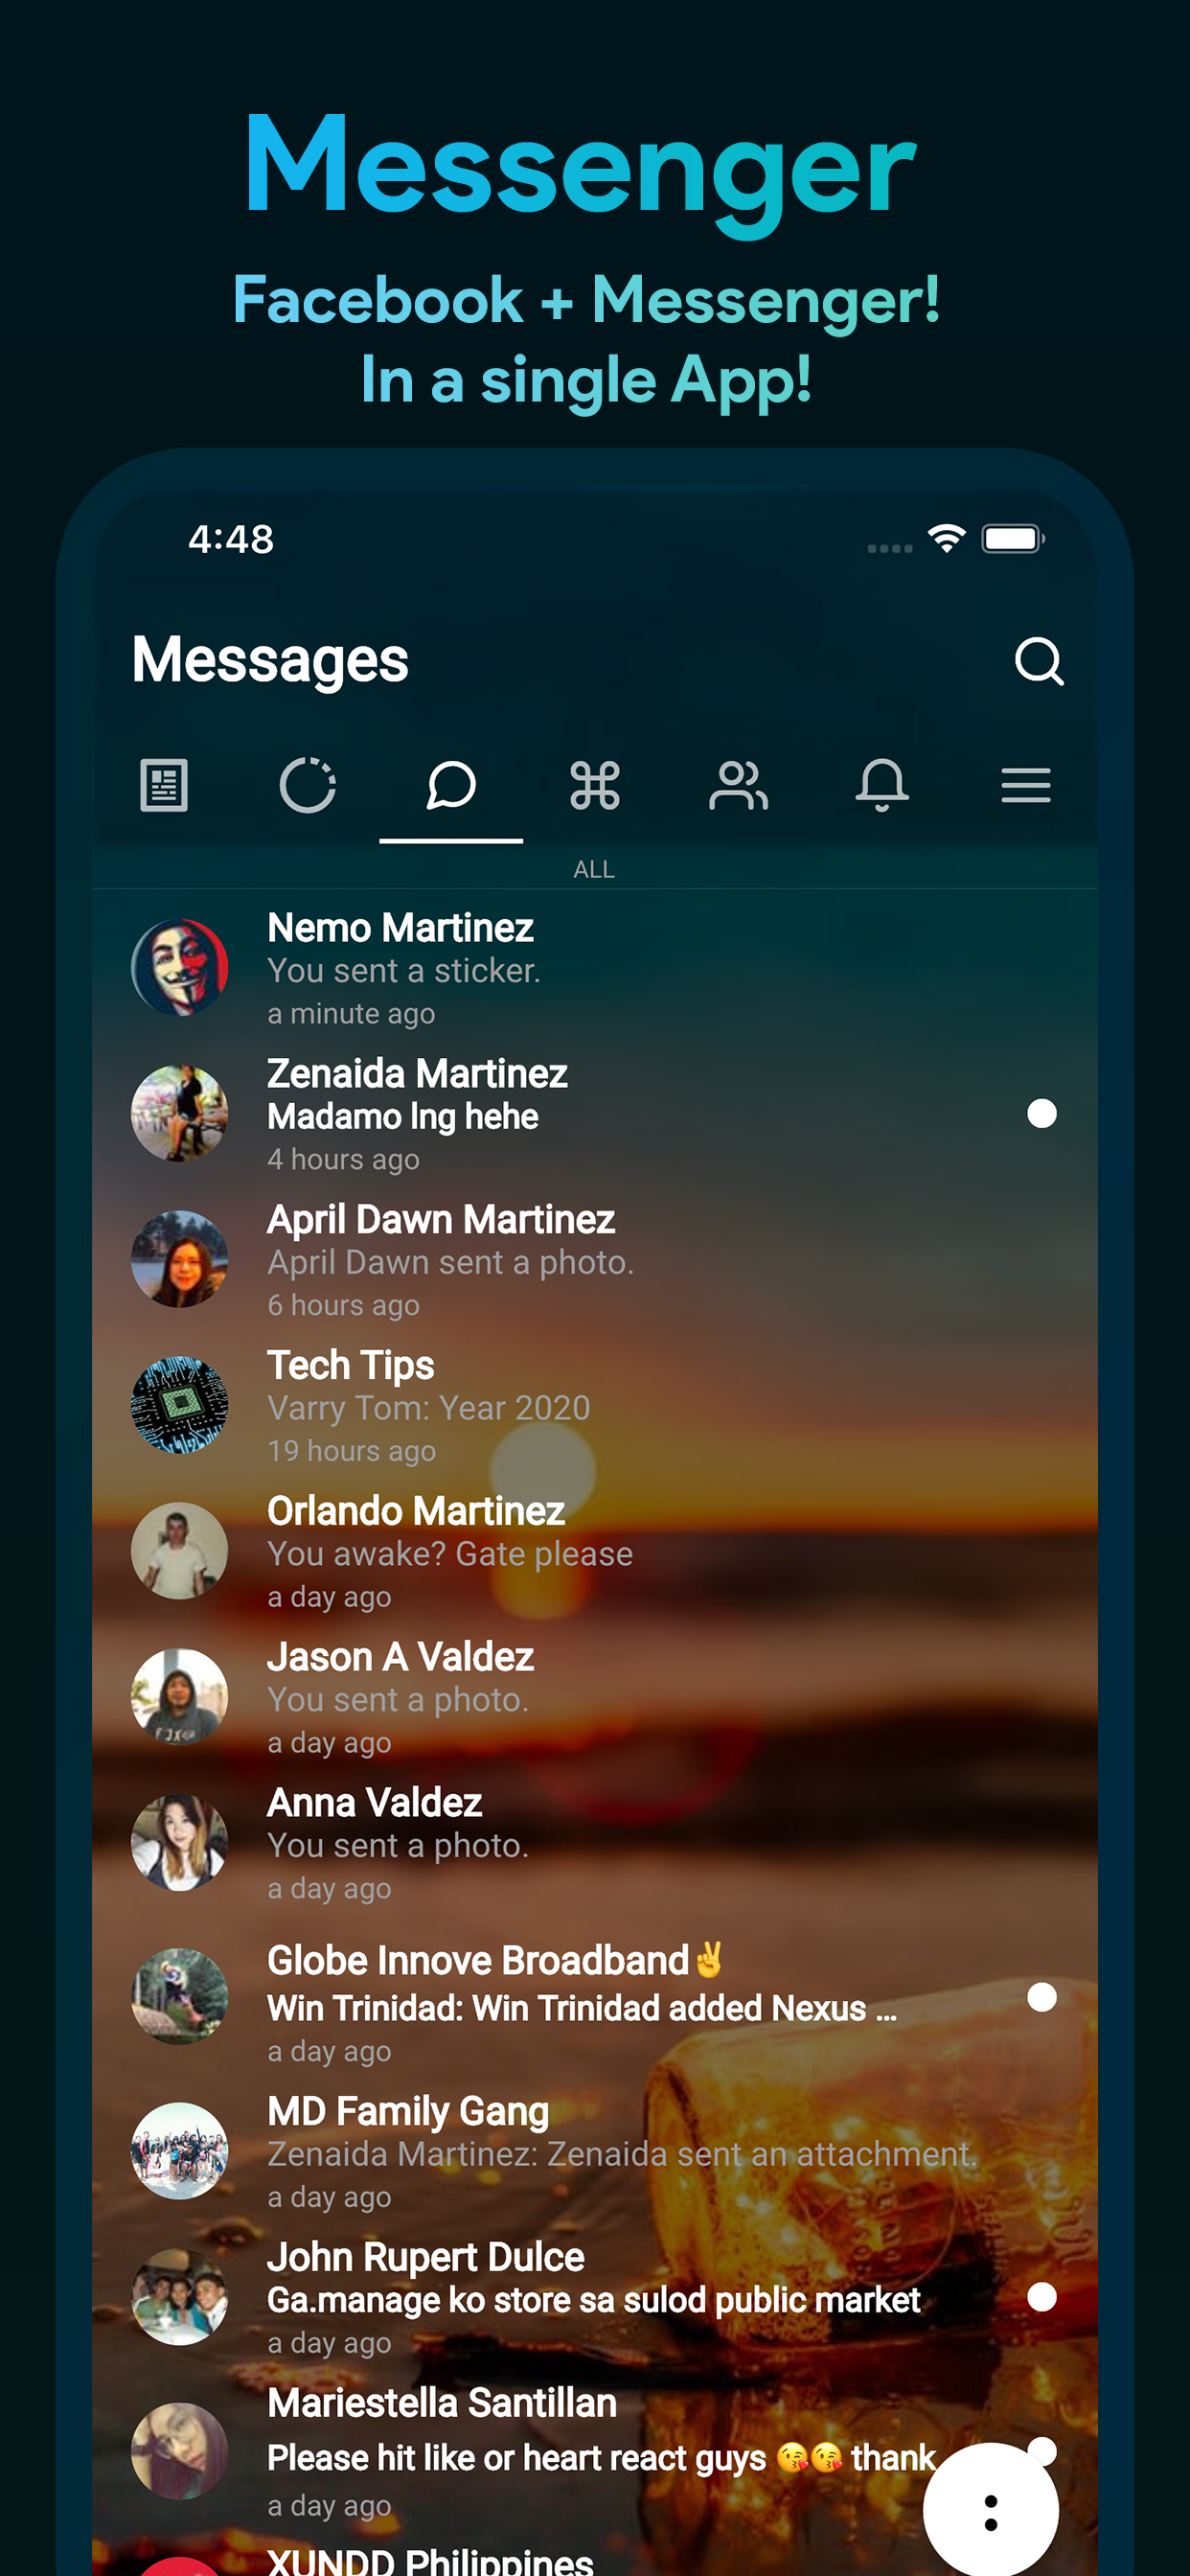Open the Orlando Martinez conversation name
This screenshot has height=2576, width=1190.
click(x=416, y=1511)
